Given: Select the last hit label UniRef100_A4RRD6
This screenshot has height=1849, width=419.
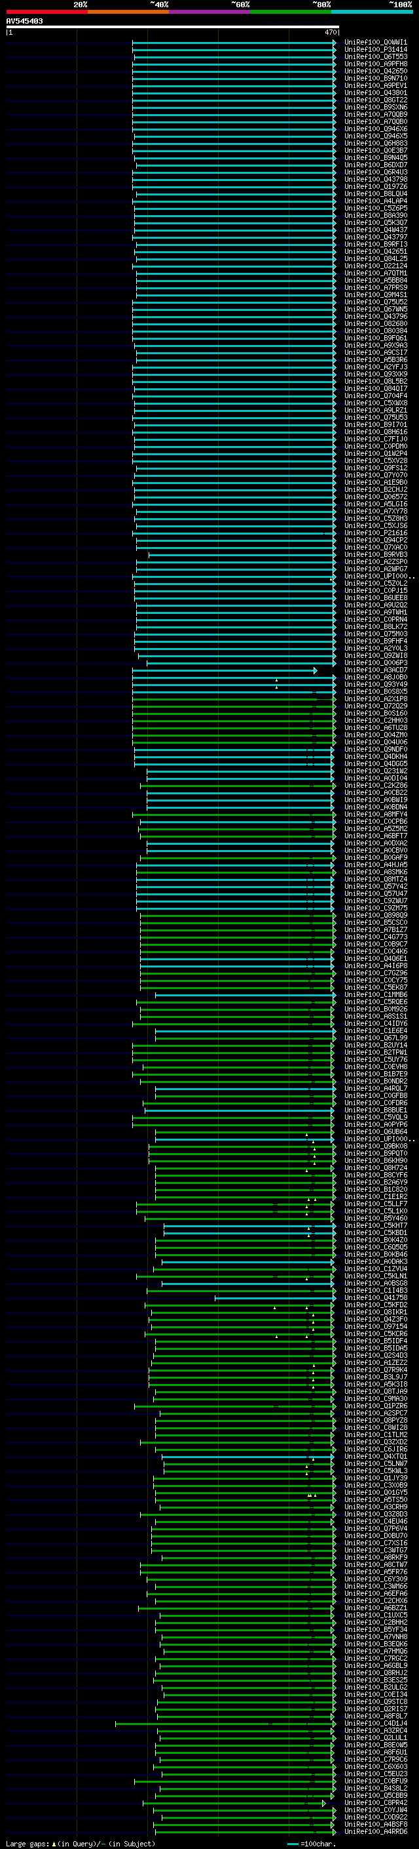Looking at the screenshot, I should [375, 1832].
